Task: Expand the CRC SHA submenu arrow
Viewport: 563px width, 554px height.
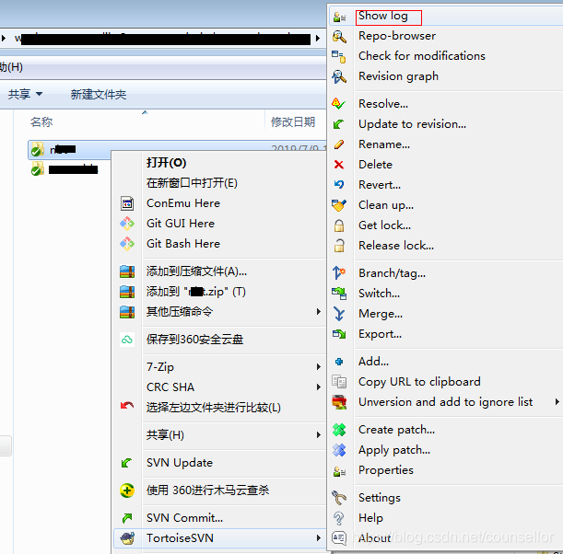Action: pos(318,387)
